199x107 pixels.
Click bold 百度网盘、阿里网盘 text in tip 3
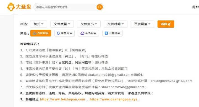click(x=73, y=62)
